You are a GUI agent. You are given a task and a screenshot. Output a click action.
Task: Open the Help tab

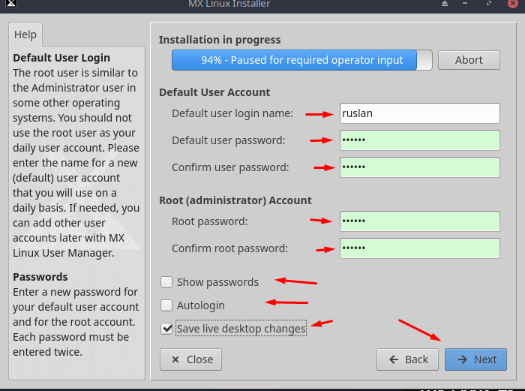click(x=25, y=35)
